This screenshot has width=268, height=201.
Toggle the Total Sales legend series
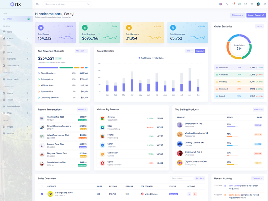point(158,58)
